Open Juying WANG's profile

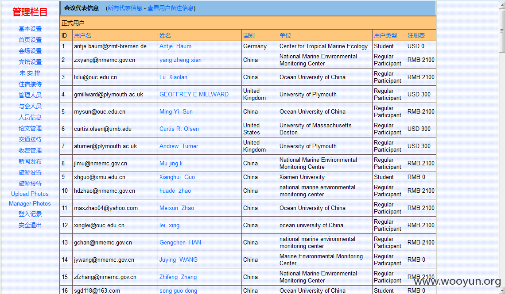[x=179, y=260]
